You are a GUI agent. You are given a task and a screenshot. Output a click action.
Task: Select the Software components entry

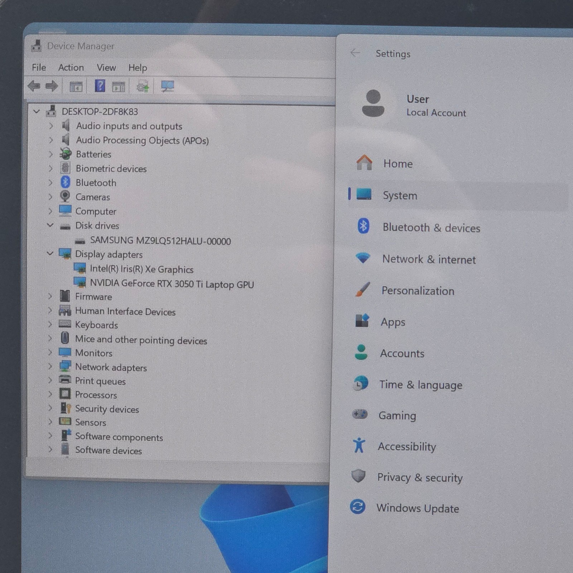(x=119, y=437)
